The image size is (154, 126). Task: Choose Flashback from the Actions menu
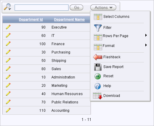pos(112,57)
